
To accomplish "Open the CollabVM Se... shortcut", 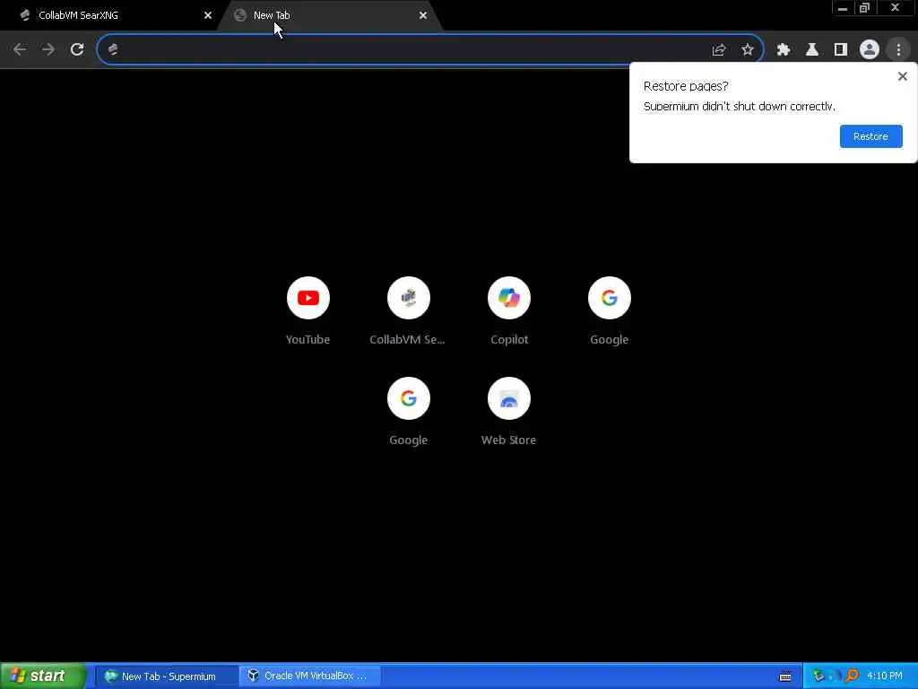I will pos(408,310).
